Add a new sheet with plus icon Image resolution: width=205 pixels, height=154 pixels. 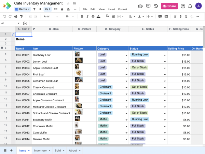point(11,150)
